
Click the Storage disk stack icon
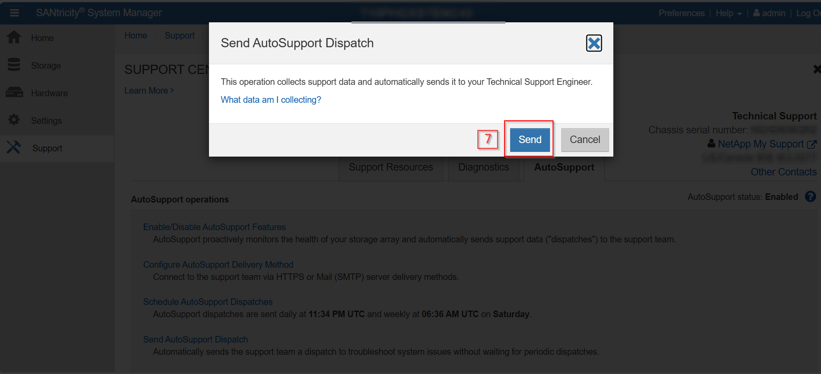[14, 65]
